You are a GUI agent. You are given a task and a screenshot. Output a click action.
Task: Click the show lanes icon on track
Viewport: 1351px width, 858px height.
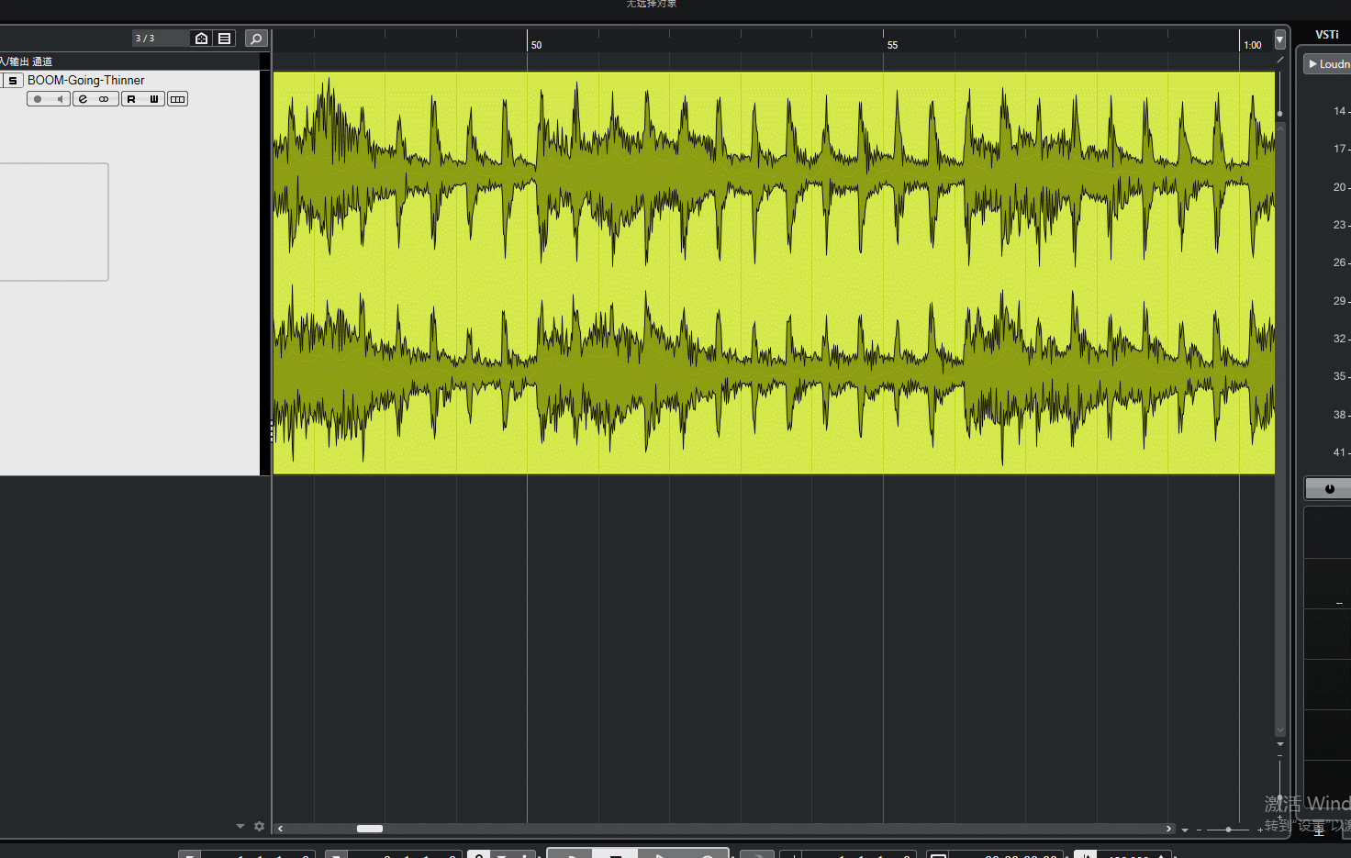(178, 99)
